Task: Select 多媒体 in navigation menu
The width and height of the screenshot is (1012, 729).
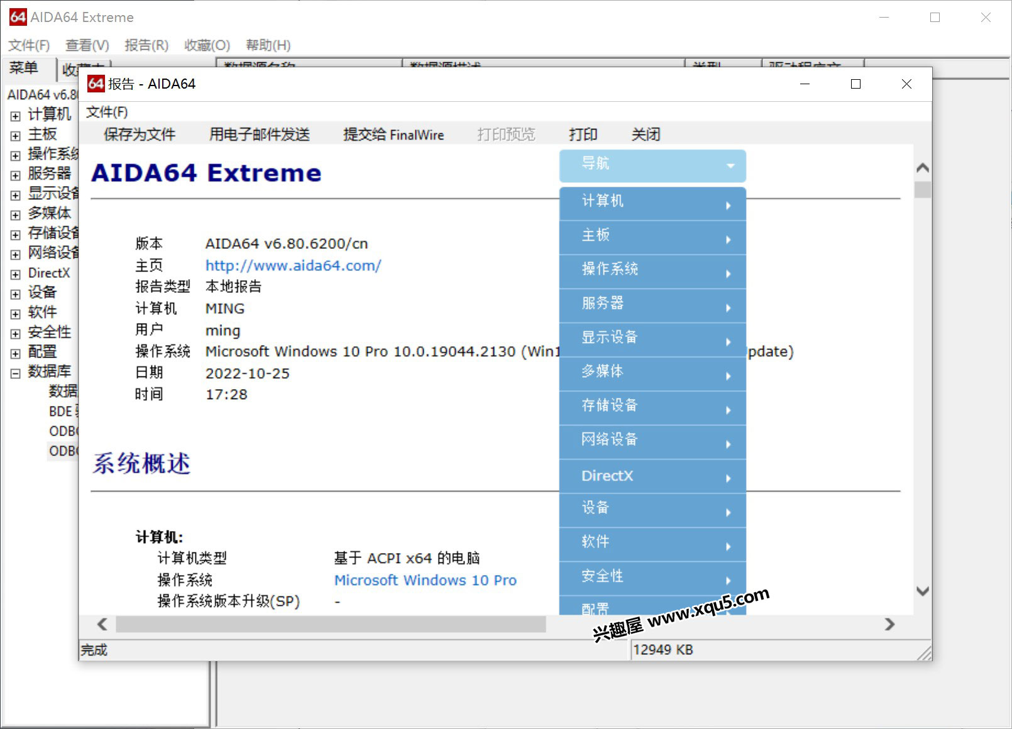Action: point(652,373)
